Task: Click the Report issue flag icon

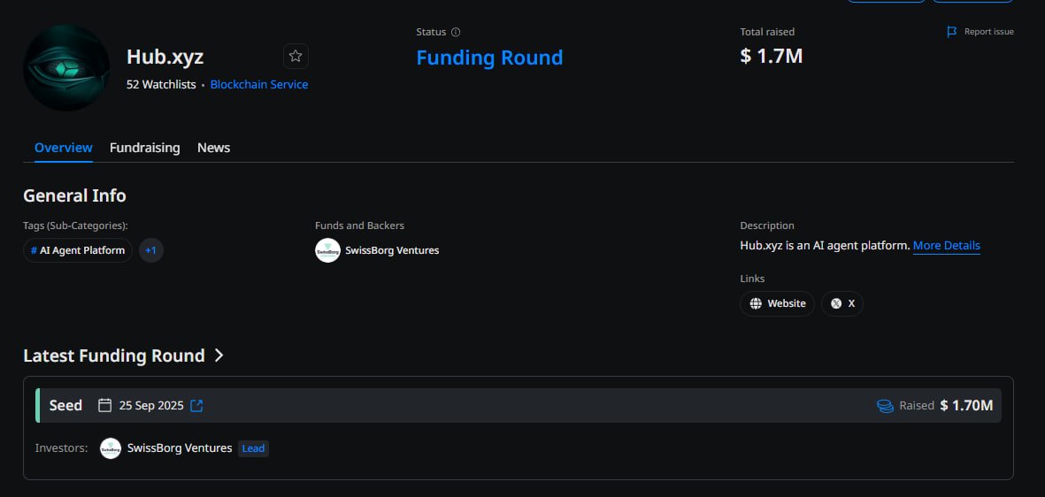Action: tap(952, 32)
